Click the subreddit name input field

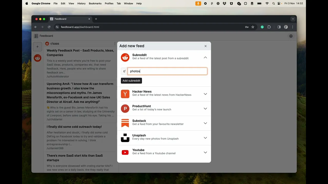click(167, 71)
